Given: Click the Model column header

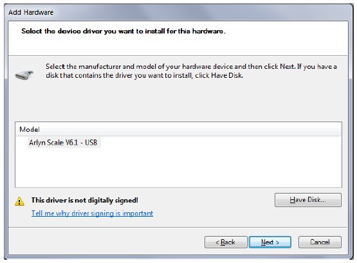Looking at the screenshot, I should (x=30, y=129).
